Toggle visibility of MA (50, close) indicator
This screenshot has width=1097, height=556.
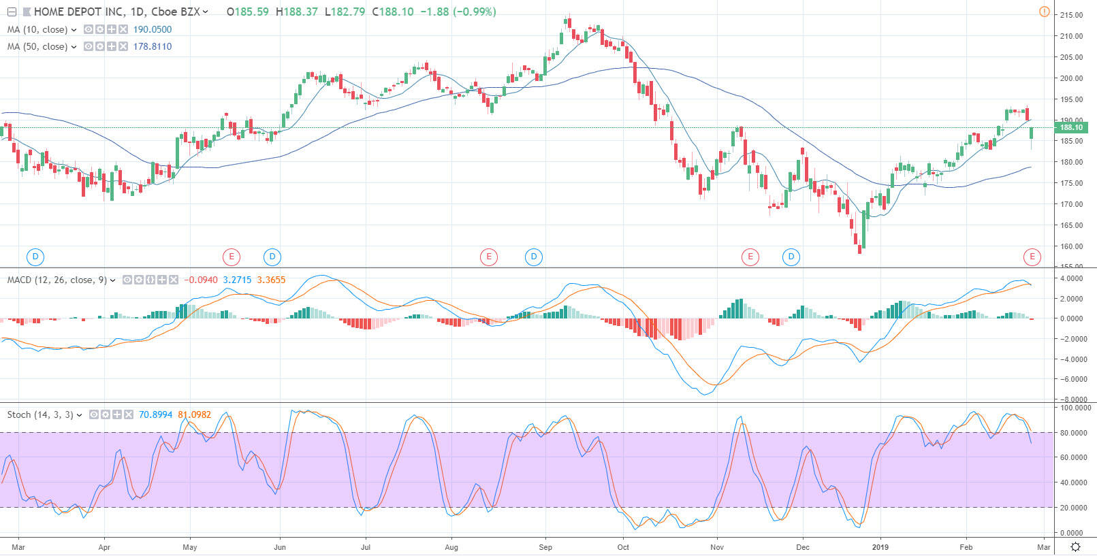(89, 46)
